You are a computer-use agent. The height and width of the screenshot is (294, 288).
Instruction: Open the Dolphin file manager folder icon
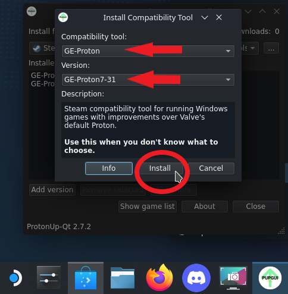coord(123,278)
